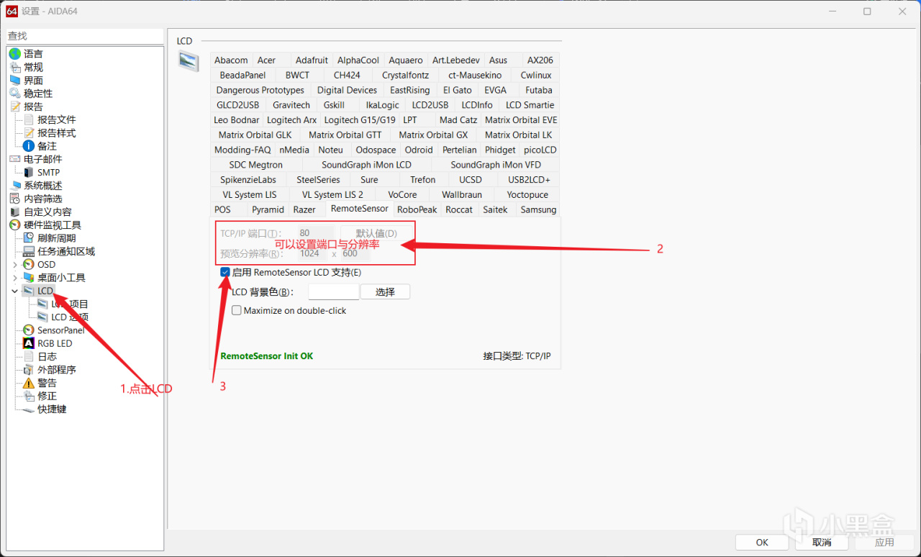The image size is (921, 557).
Task: Click the 应用 button
Action: pos(884,542)
